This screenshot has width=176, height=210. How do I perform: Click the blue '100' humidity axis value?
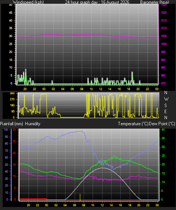6,130
